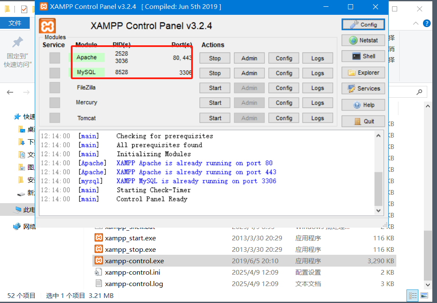Launch the XAMPP Shell
This screenshot has height=303, width=437.
pyautogui.click(x=363, y=56)
